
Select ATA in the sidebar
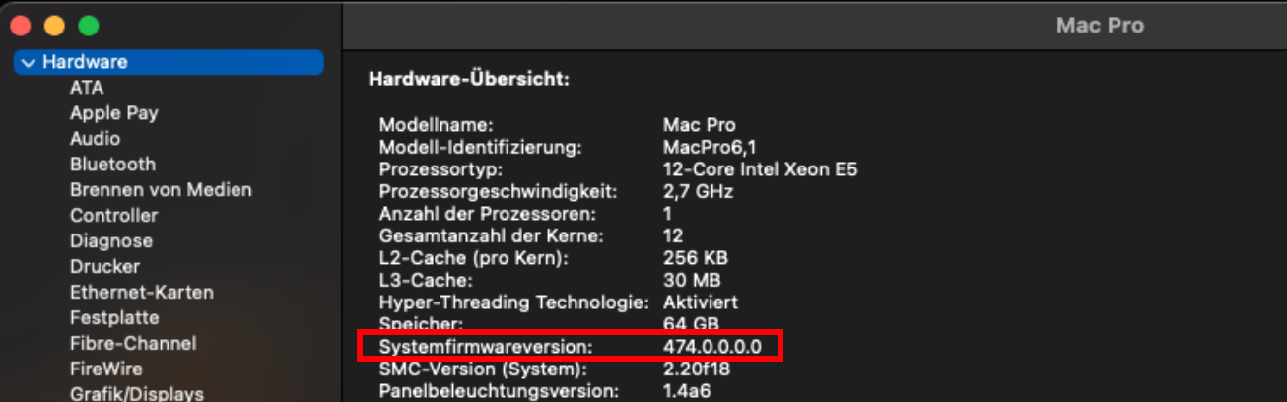(87, 88)
